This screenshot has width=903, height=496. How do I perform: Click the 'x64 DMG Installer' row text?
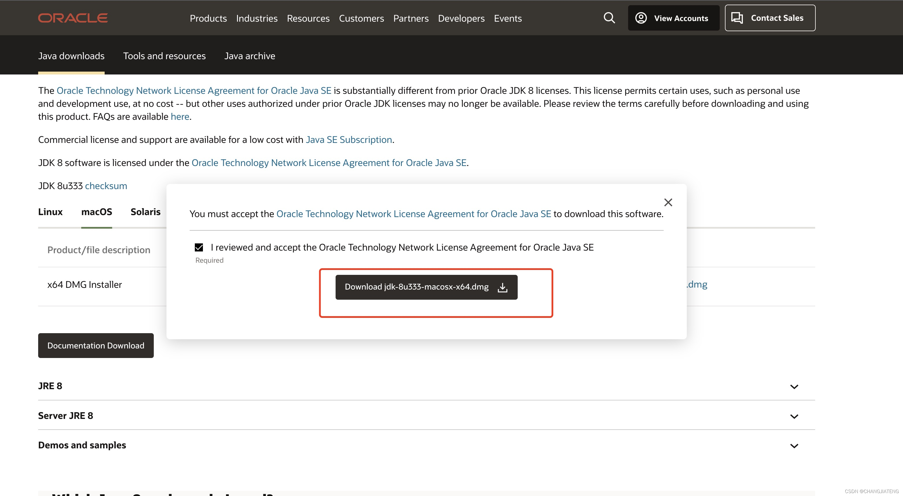click(84, 285)
